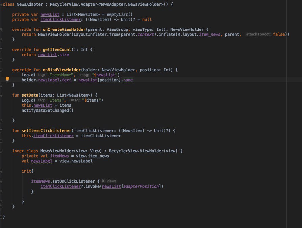
Task: Click $newsList inside the log message string
Action: pos(104,75)
